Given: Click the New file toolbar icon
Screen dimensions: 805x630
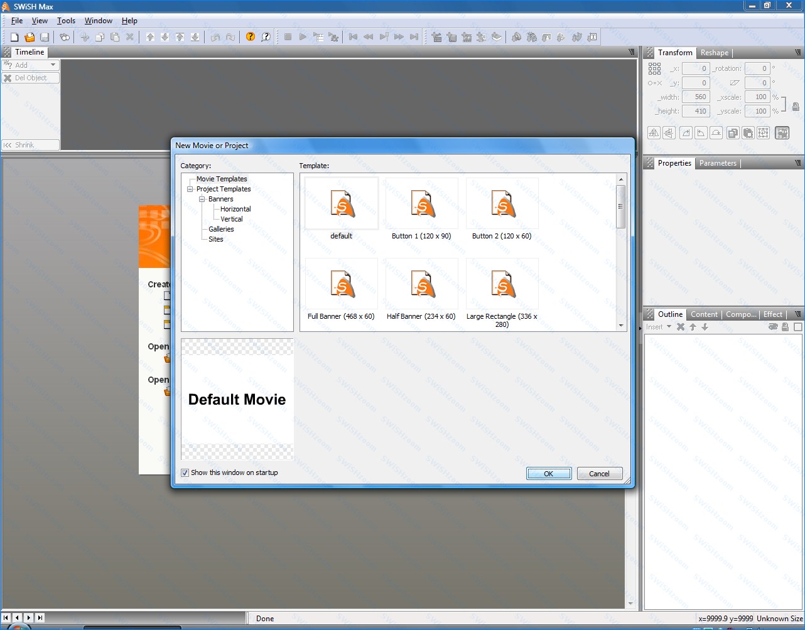Looking at the screenshot, I should coord(14,37).
